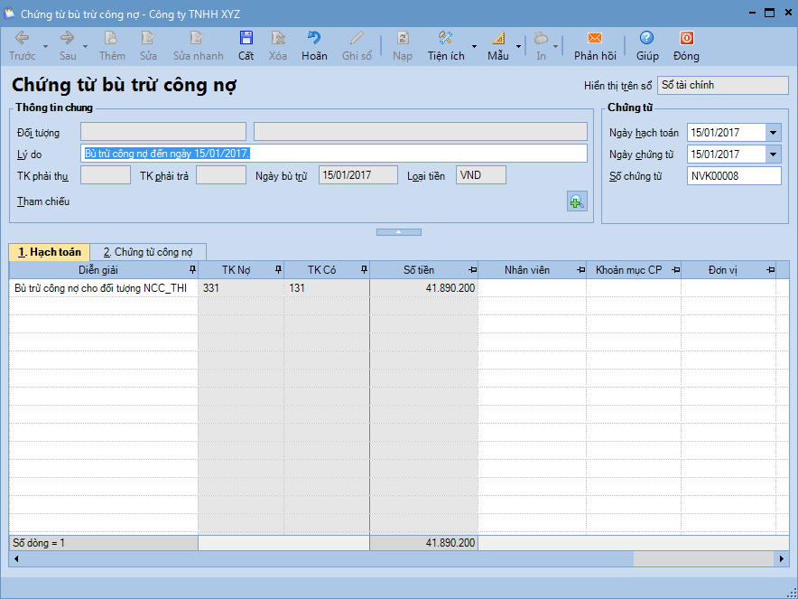
Task: Click the Khoản mục CP column header
Action: pyautogui.click(x=628, y=270)
